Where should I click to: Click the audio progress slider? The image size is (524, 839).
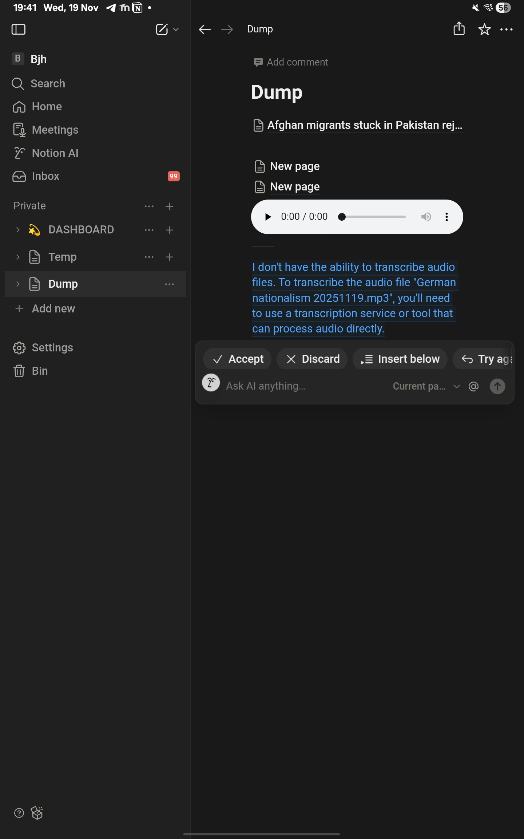(x=373, y=217)
